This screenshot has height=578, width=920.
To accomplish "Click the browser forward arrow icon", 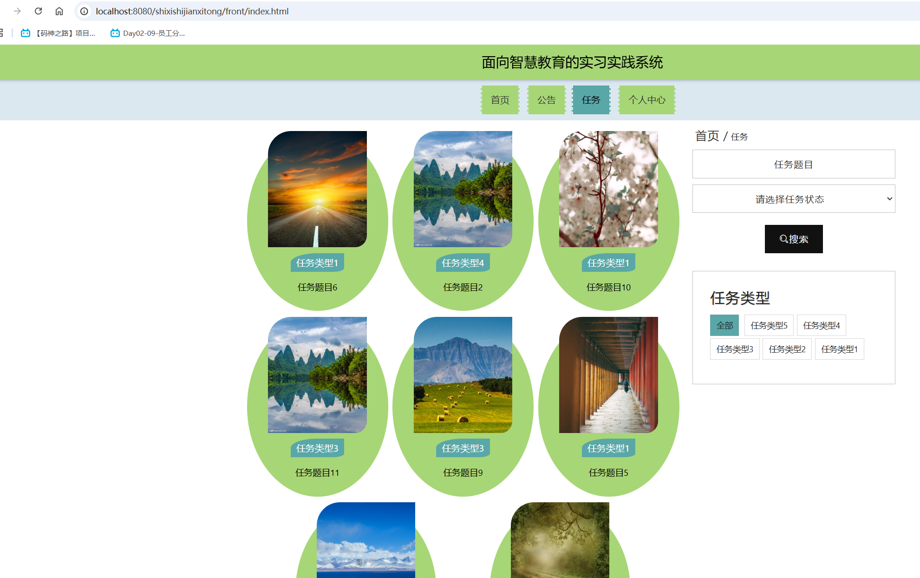I will [x=17, y=11].
